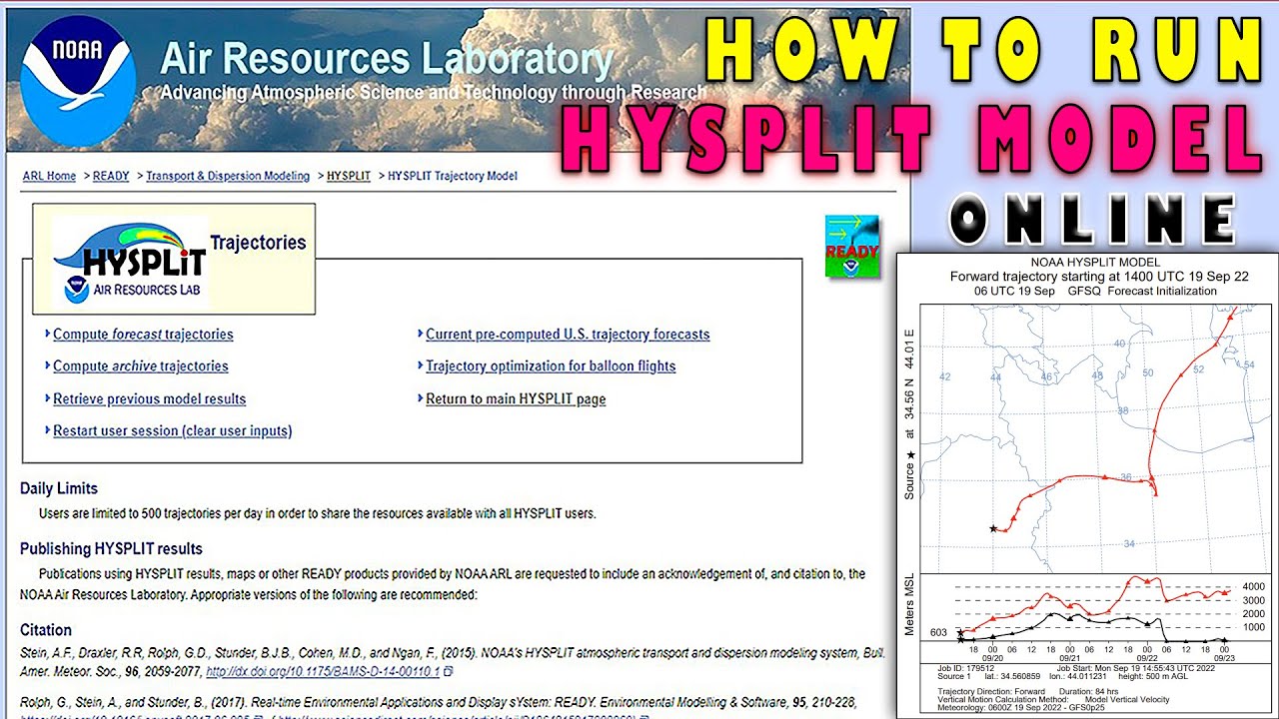Screen dimensions: 1279x719
Task: Click the HYSPLIT Trajectory Model breadcrumb text
Action: (453, 176)
